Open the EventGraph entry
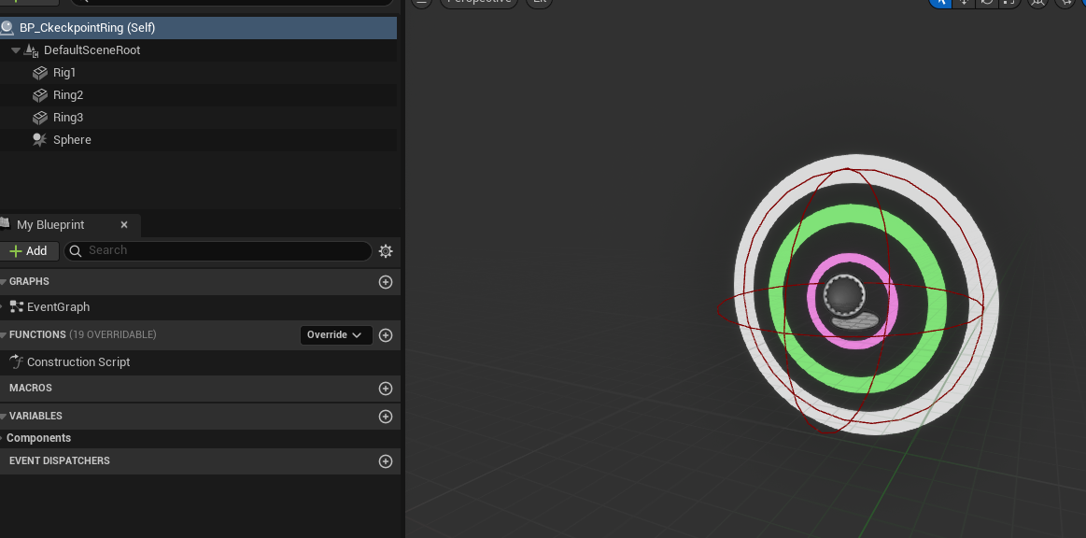 click(x=58, y=307)
